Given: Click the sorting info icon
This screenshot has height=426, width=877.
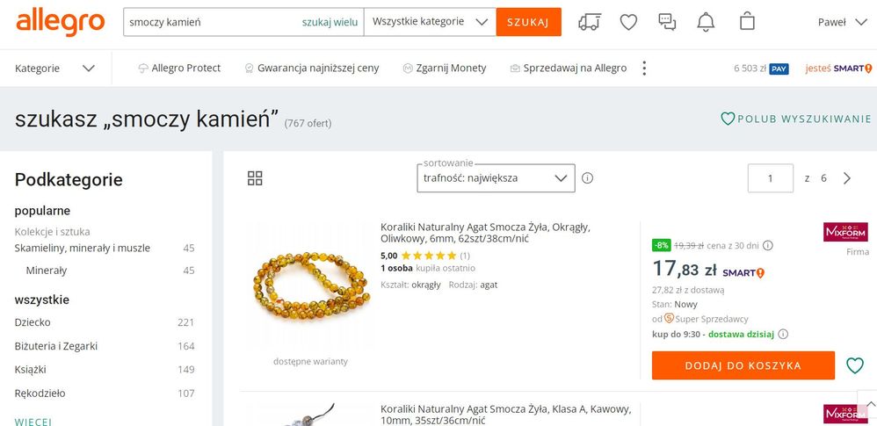Looking at the screenshot, I should click(x=587, y=178).
